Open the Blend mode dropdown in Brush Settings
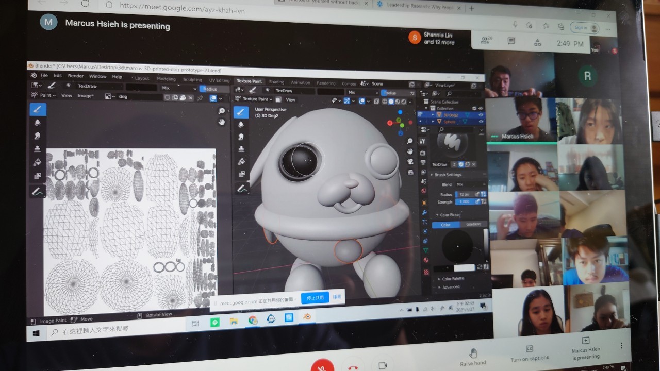 click(470, 184)
